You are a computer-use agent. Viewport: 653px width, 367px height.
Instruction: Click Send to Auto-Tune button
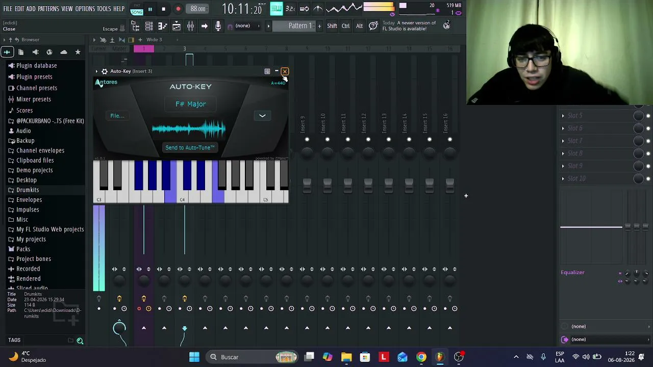coord(190,148)
